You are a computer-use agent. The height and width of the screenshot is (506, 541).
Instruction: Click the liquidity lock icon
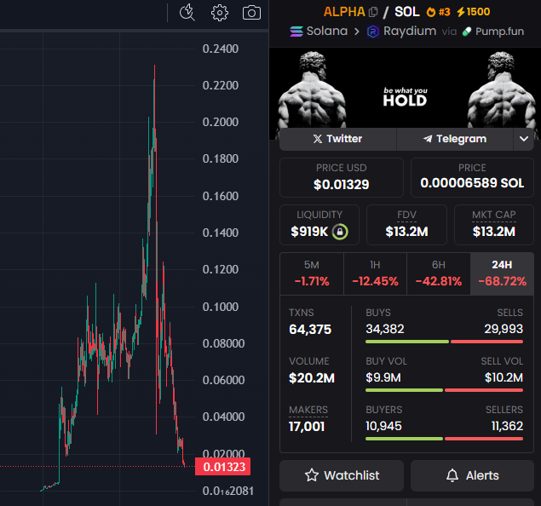coord(340,232)
